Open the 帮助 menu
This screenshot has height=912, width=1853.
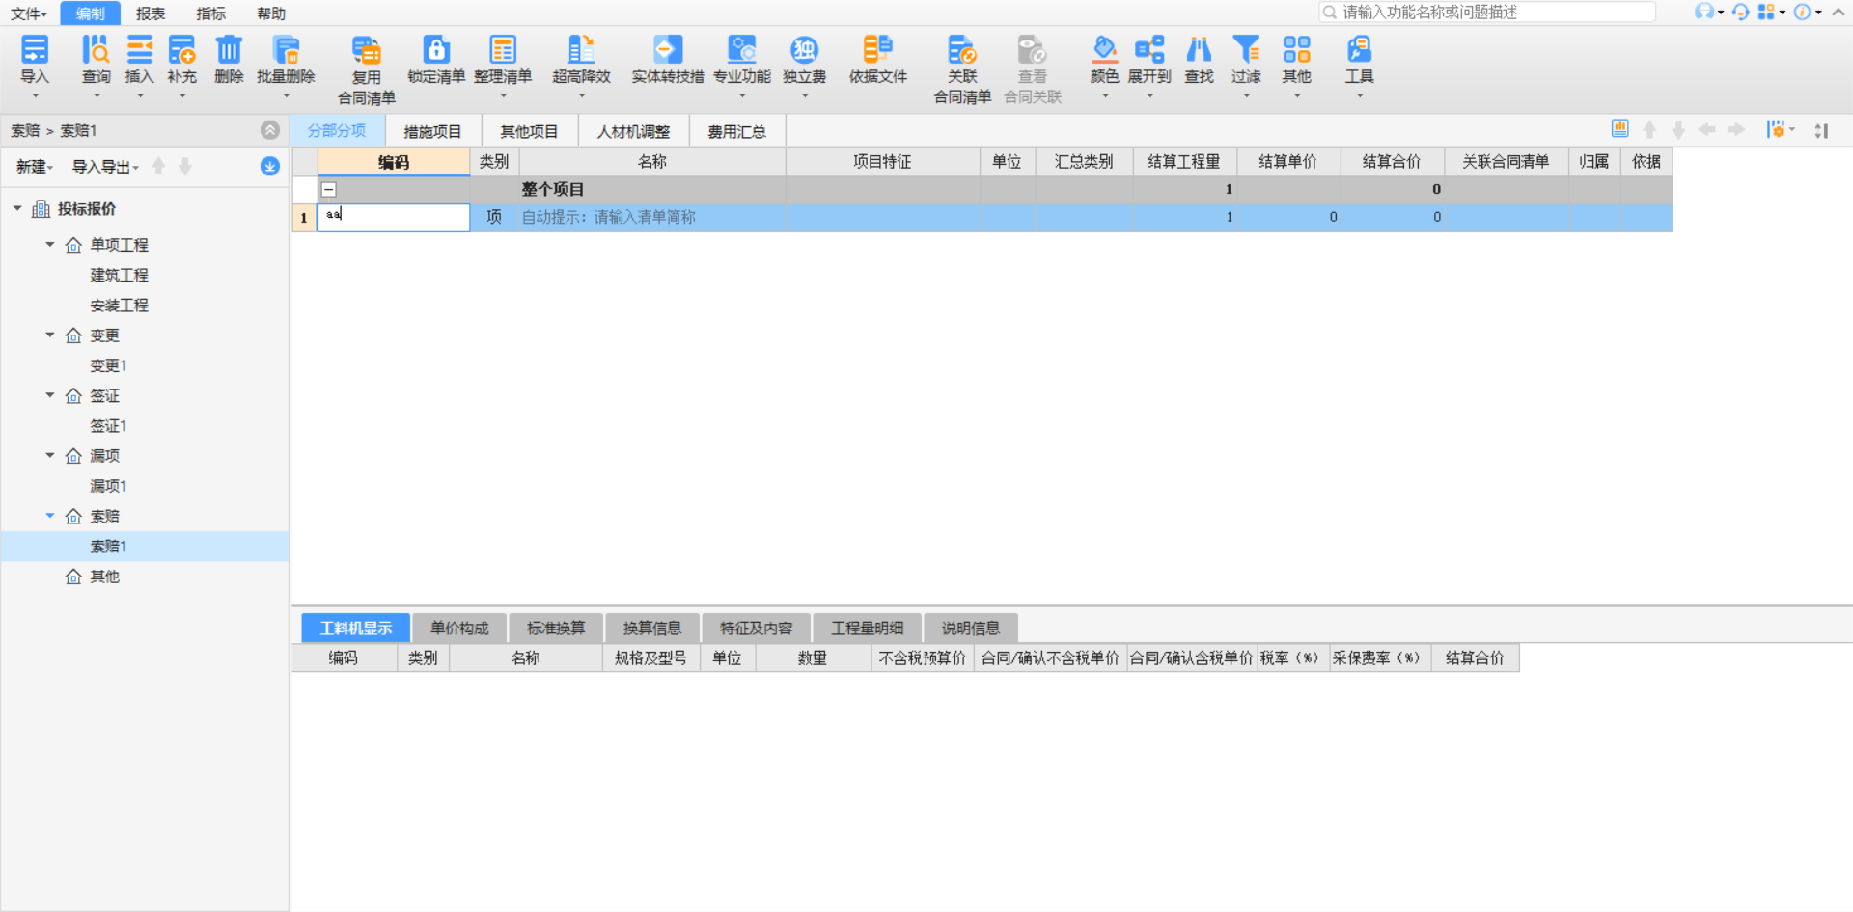click(x=271, y=13)
